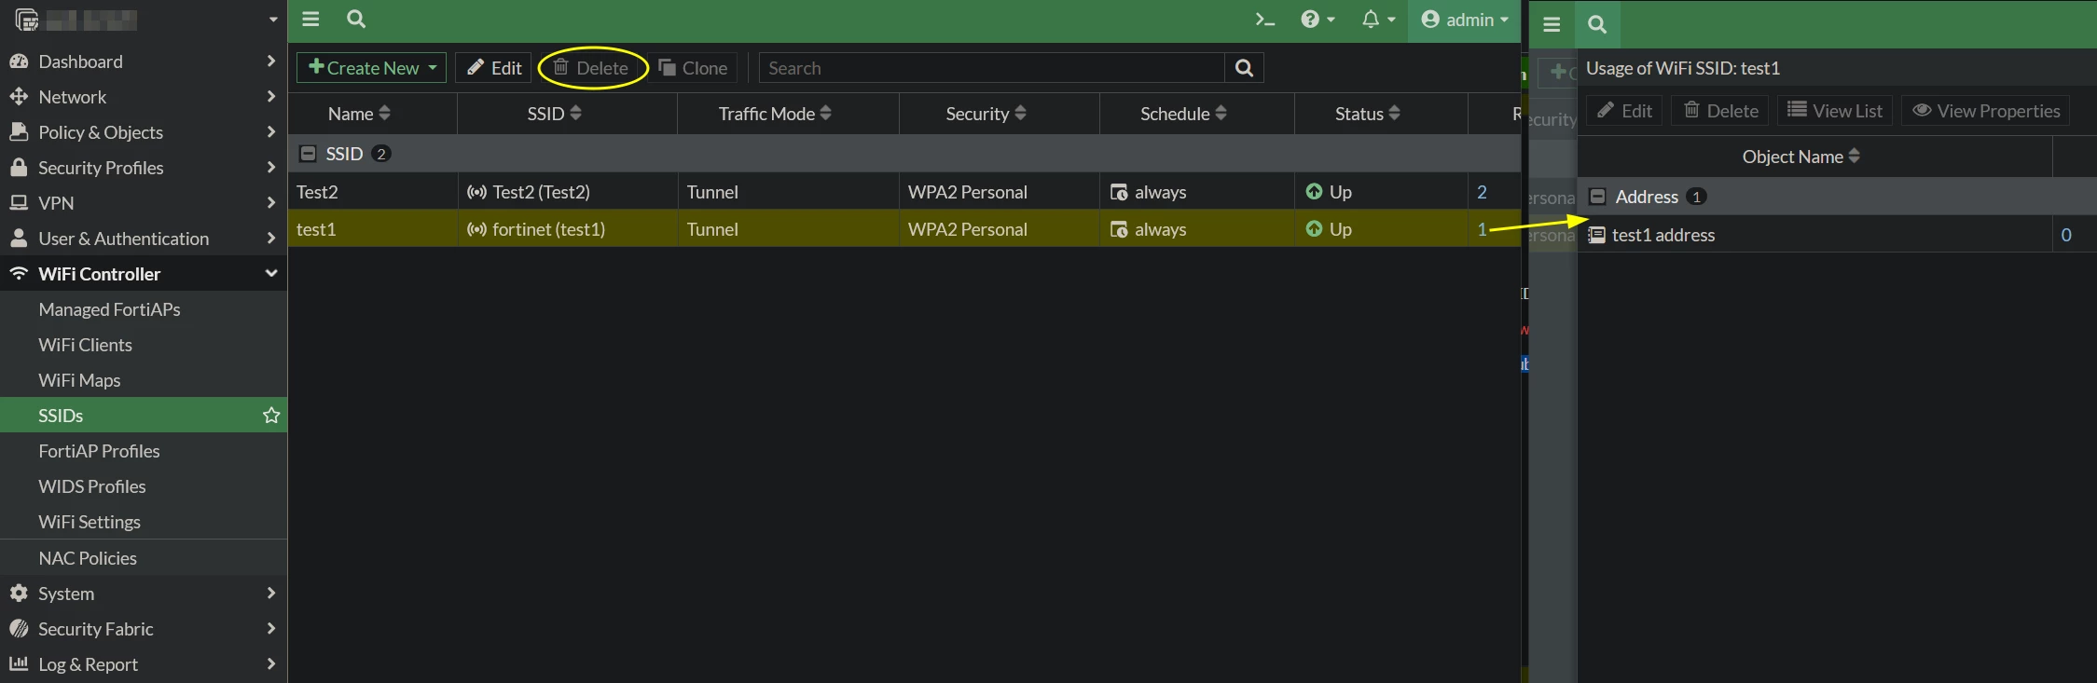Open the CLI console icon
The width and height of the screenshot is (2097, 683).
pos(1264,20)
